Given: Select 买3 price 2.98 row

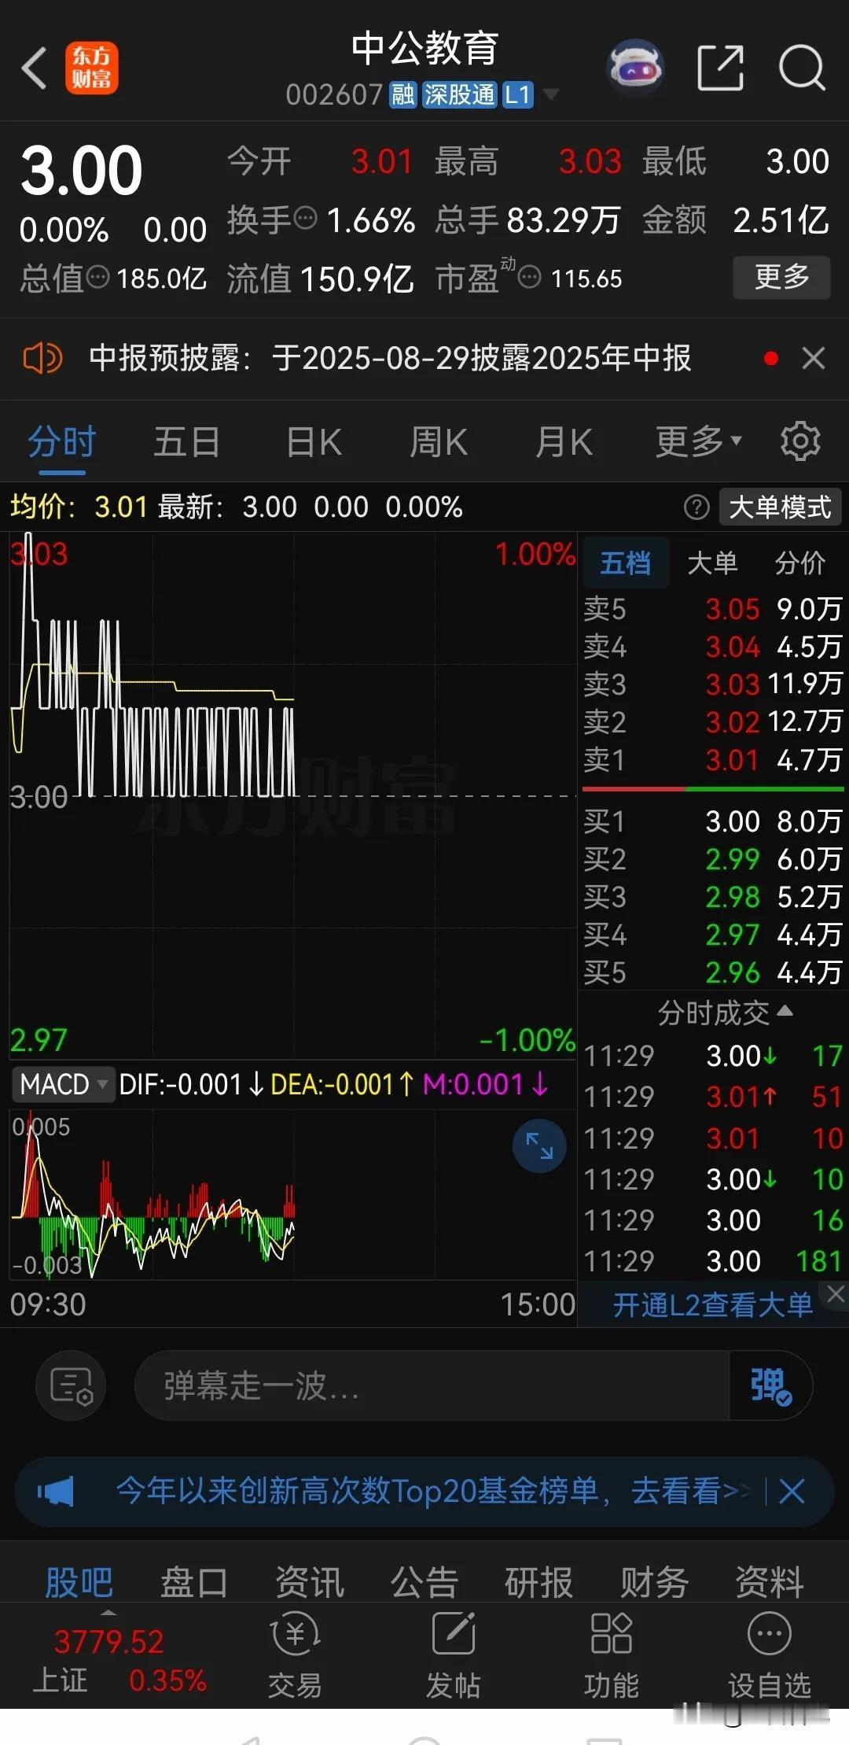Looking at the screenshot, I should (713, 897).
